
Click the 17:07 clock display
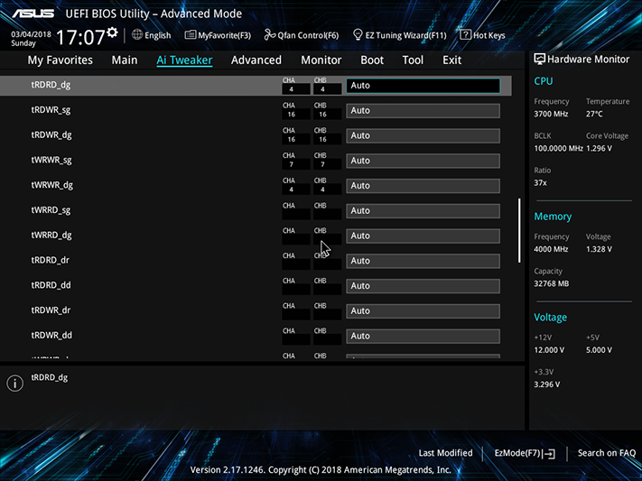click(x=80, y=37)
